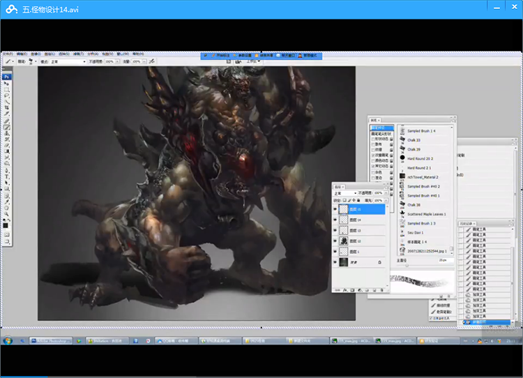Uncheck 双重画笔 in Brushes panel
The image size is (523, 378).
[373, 155]
